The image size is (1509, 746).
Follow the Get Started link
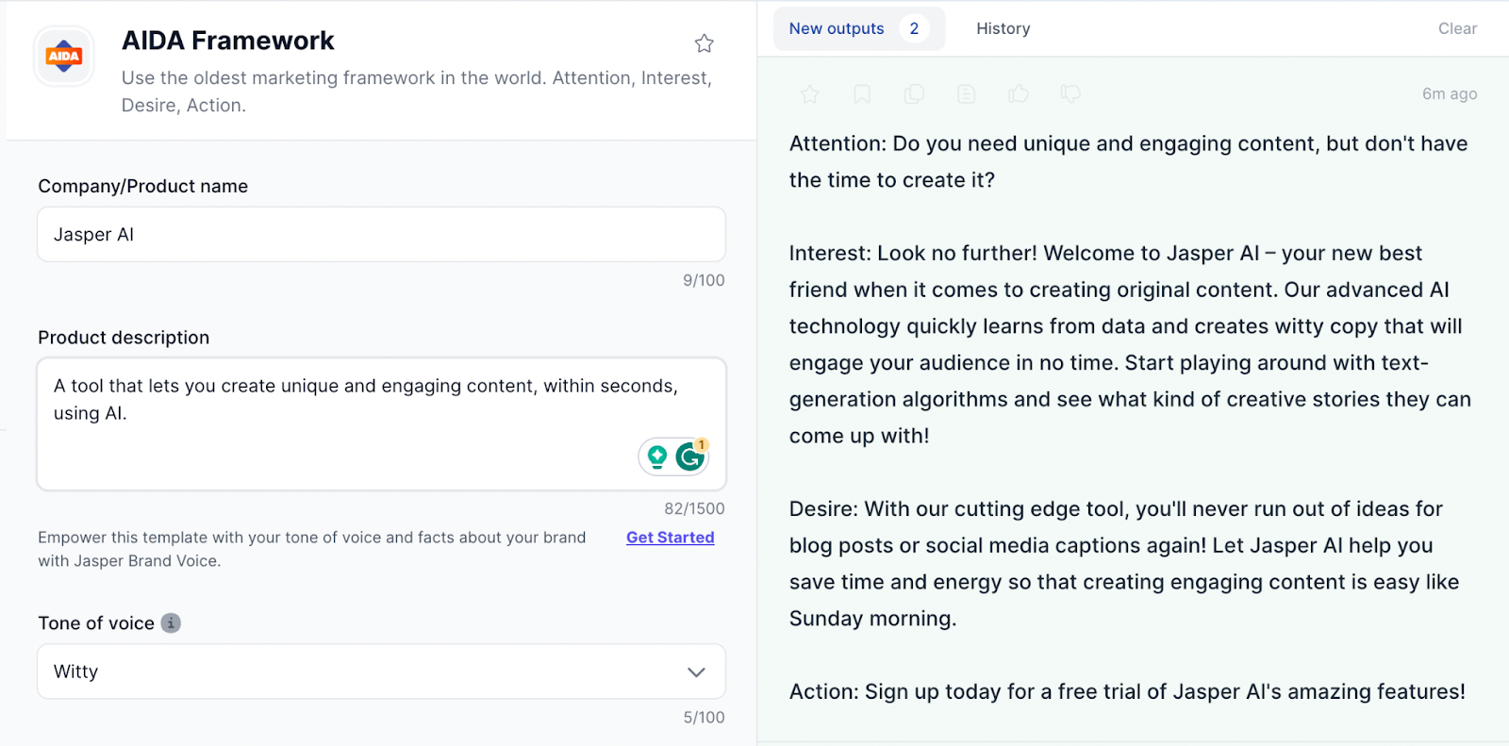(x=671, y=538)
